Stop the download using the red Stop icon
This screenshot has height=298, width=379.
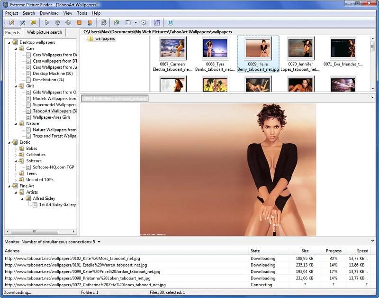(78, 23)
